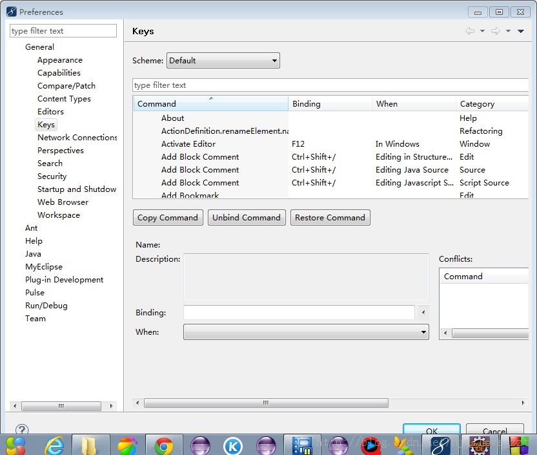
Task: Open the preferences view menu triangle
Action: coord(521,31)
